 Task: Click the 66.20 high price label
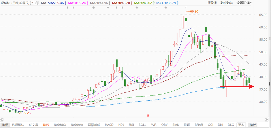pyautogui.click(x=194, y=12)
